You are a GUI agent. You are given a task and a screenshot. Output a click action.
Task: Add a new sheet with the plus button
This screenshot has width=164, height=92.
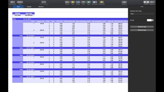pyautogui.click(x=11, y=7)
